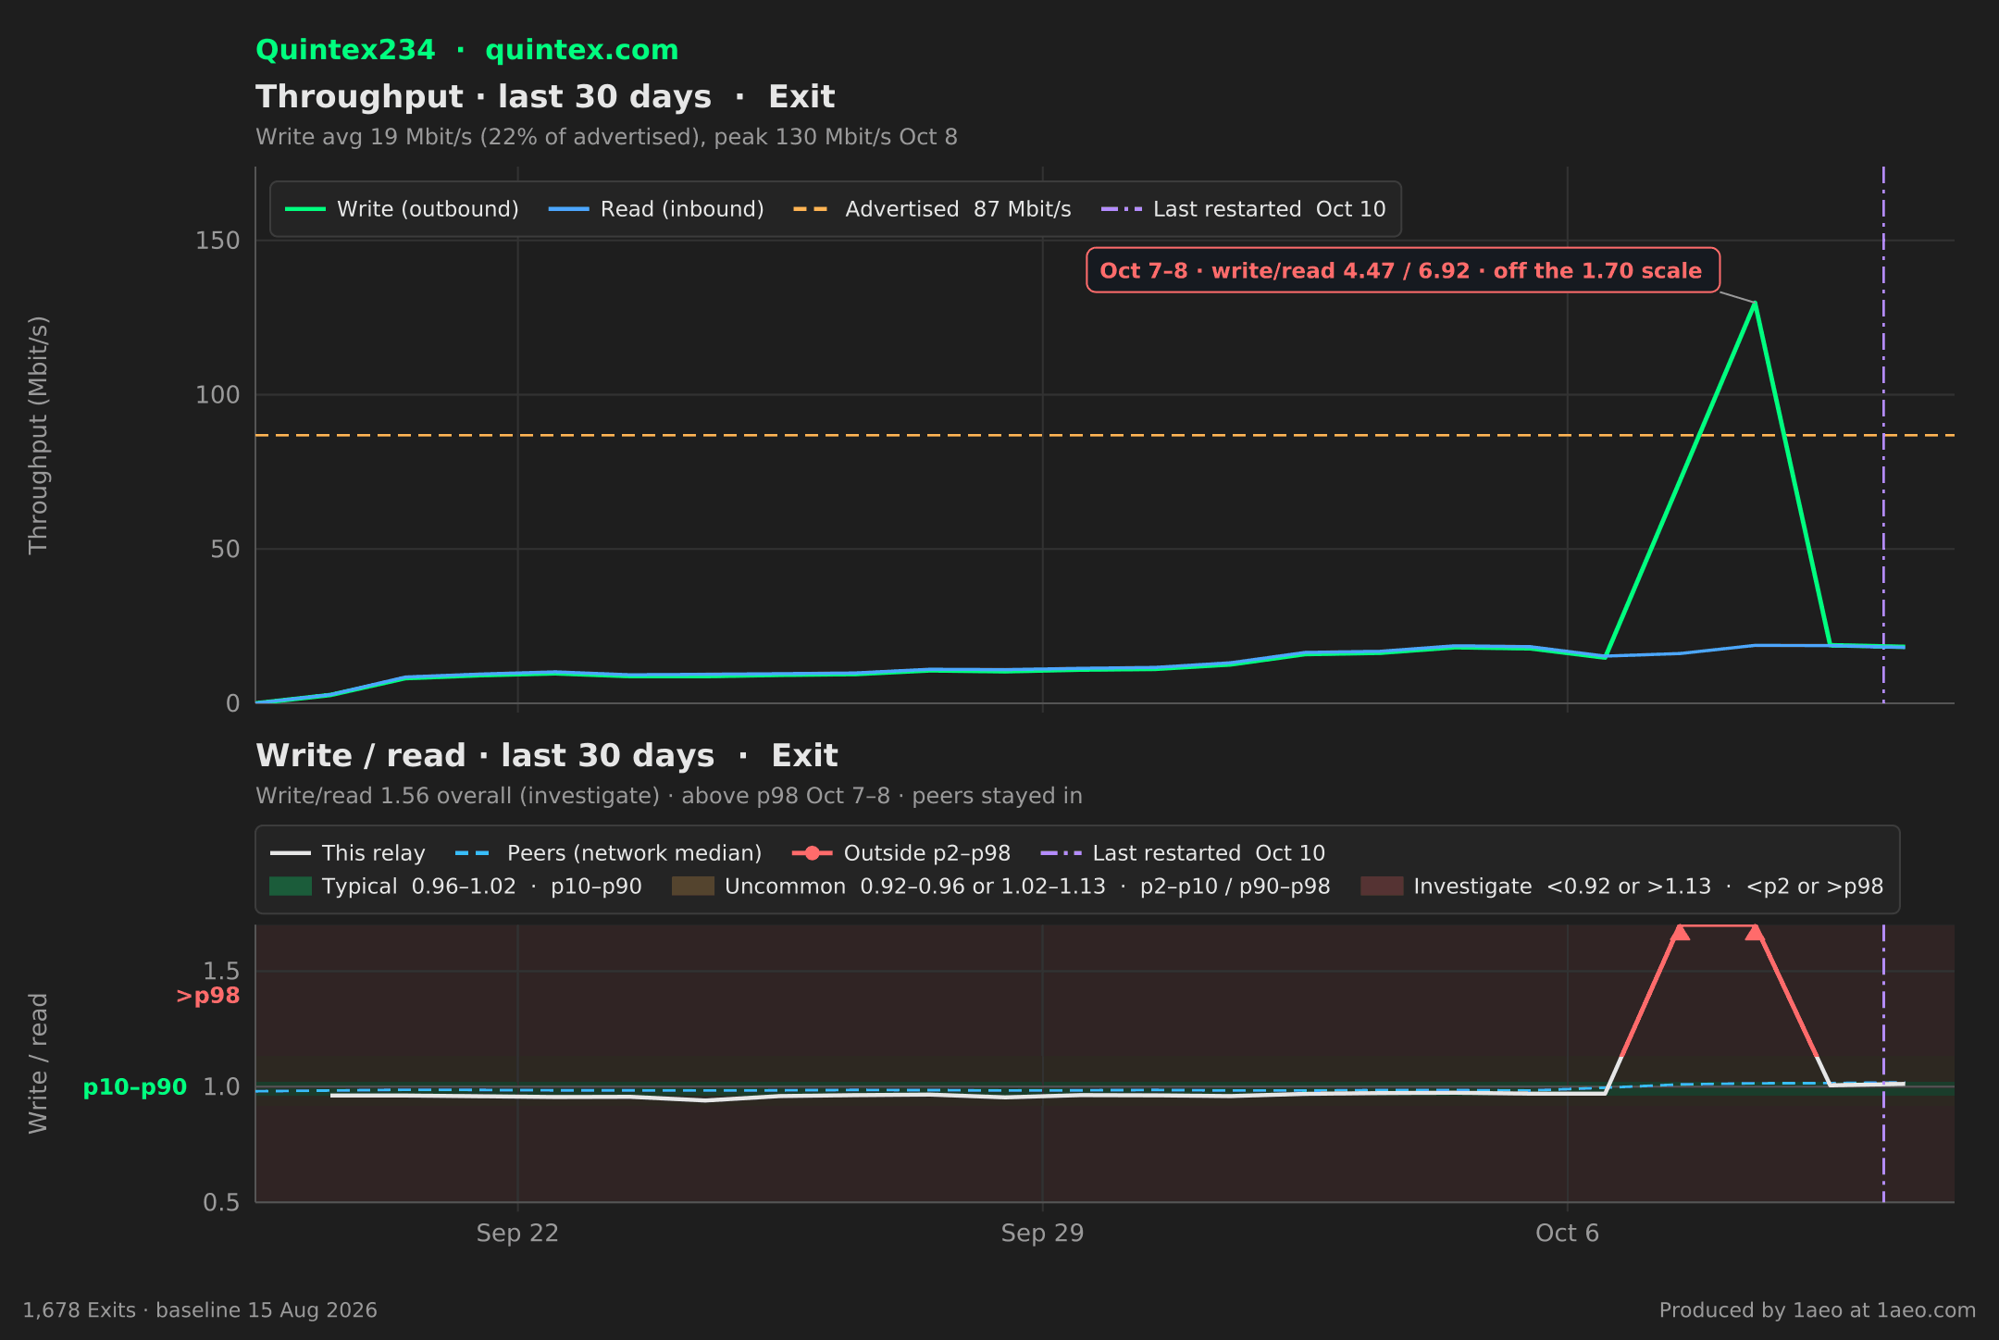
Task: Click Last restarted Oct 10 in ratio legend
Action: (x=1183, y=853)
